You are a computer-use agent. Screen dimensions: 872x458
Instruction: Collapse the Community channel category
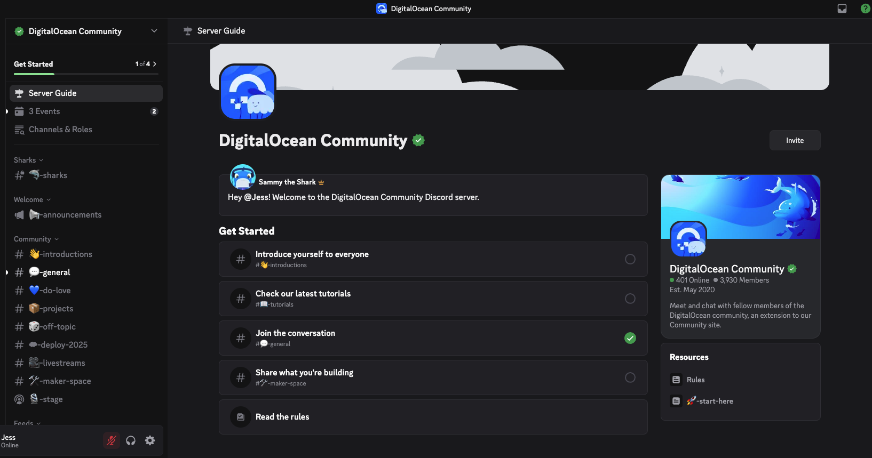click(36, 239)
